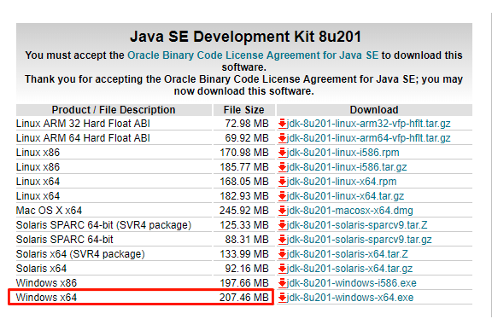
Task: Click the Product / File Description header
Action: (114, 110)
